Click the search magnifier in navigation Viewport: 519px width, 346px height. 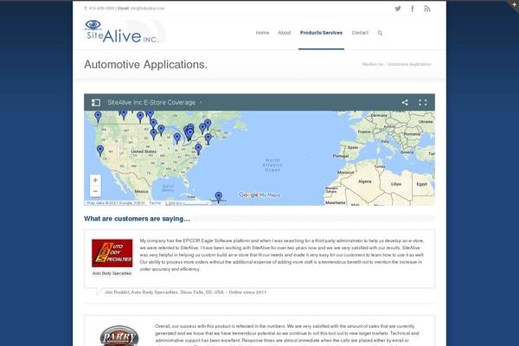[380, 33]
